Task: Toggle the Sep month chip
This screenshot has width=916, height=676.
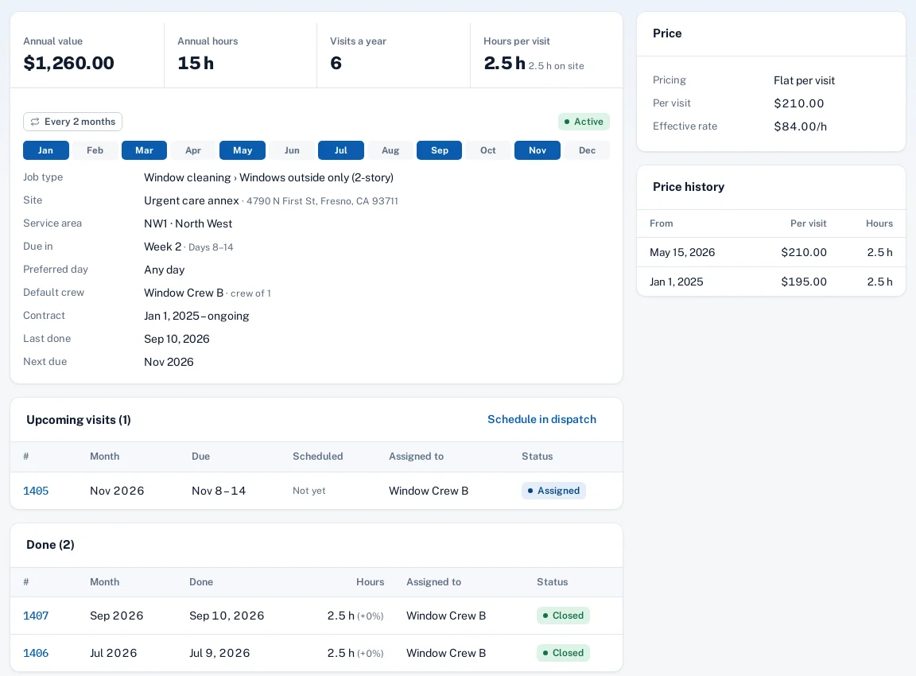Action: (x=439, y=150)
